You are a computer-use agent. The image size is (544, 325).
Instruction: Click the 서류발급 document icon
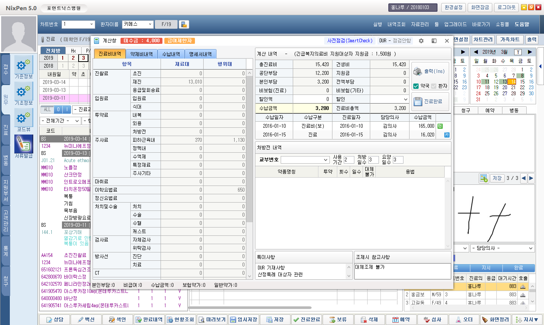(x=23, y=144)
